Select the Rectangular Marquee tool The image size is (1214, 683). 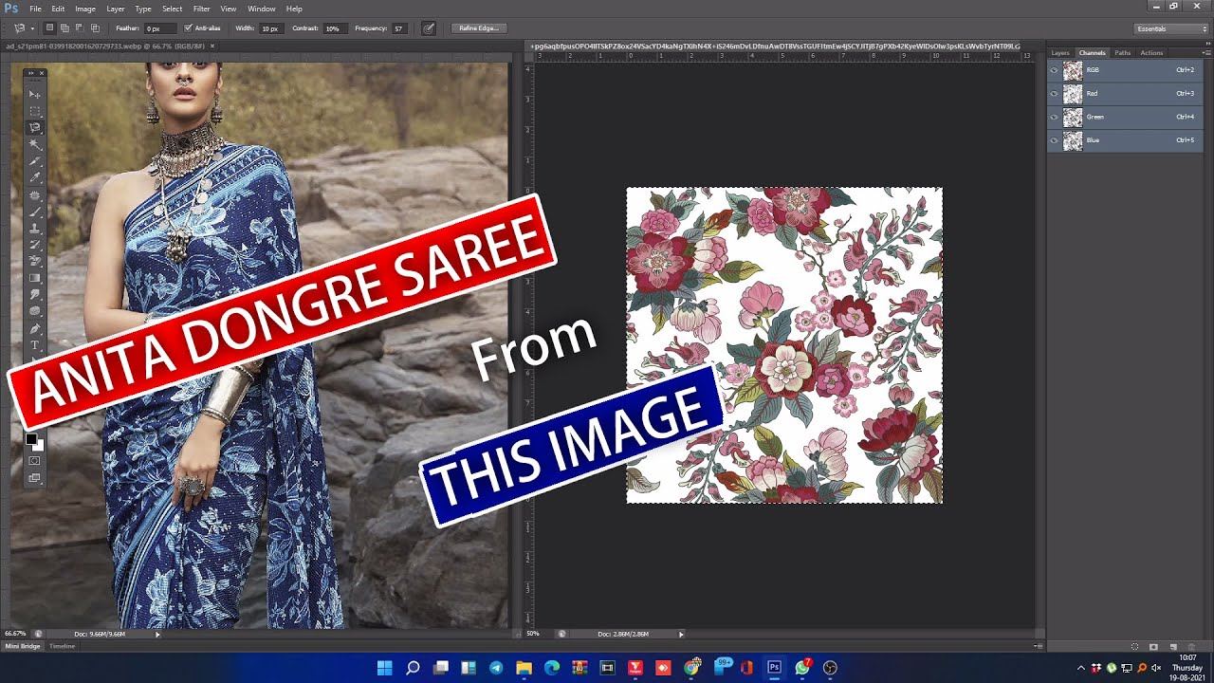[35, 111]
